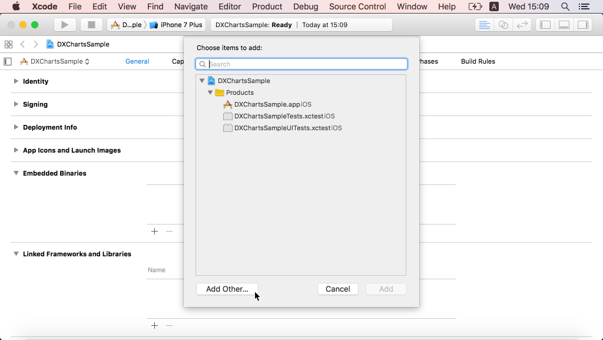Hide the Navigator panel via toolbar icon
The image size is (603, 340).
(545, 25)
